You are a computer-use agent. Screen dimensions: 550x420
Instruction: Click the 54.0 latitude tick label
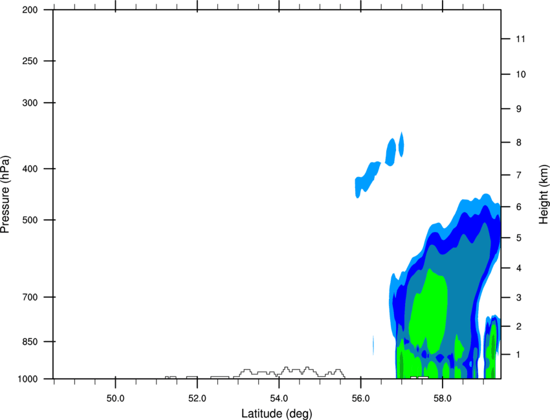coord(280,399)
